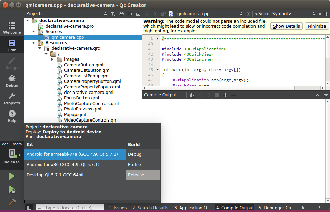
Task: Build the project with the hammer icon
Action: point(12,202)
